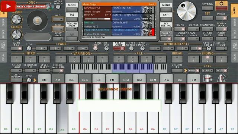
Task: Click the highlighted range on mini keyboard
Action: click(133, 68)
